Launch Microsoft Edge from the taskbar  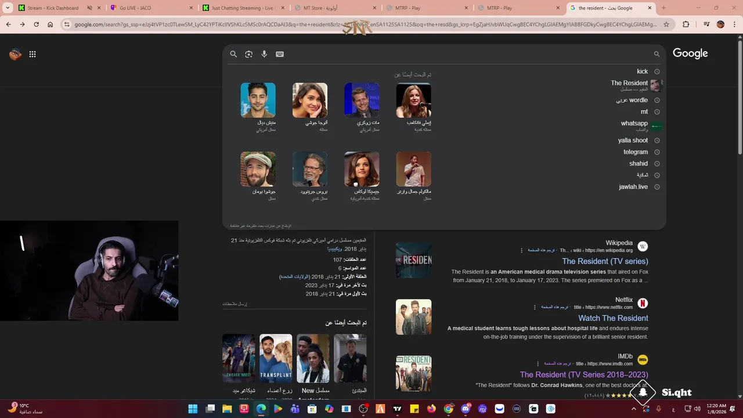[x=261, y=409]
